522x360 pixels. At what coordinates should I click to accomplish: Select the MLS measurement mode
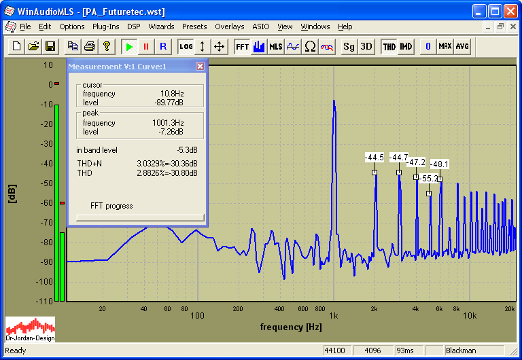[275, 46]
